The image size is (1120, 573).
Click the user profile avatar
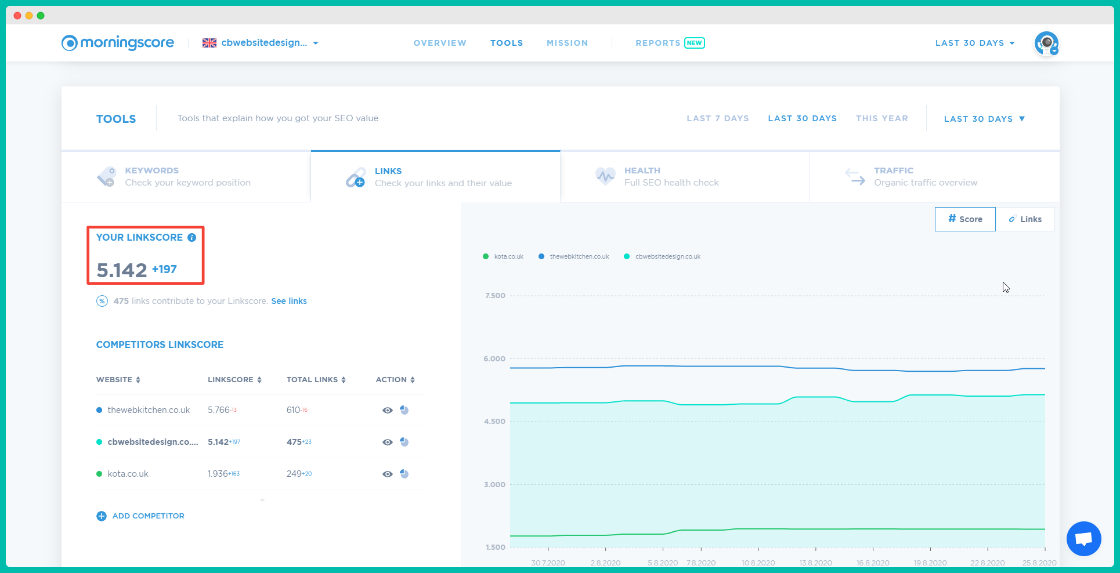[x=1046, y=43]
